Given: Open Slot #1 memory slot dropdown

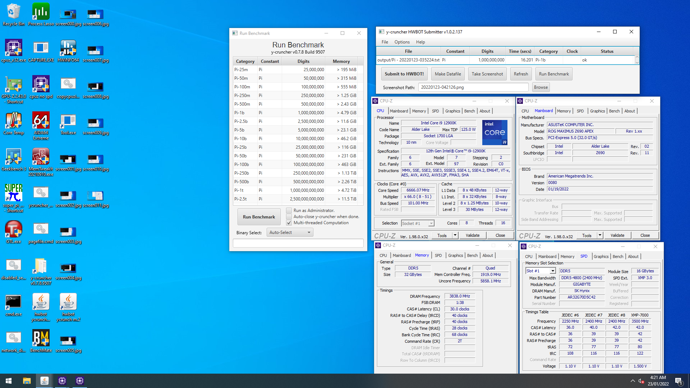Looking at the screenshot, I should [x=540, y=271].
